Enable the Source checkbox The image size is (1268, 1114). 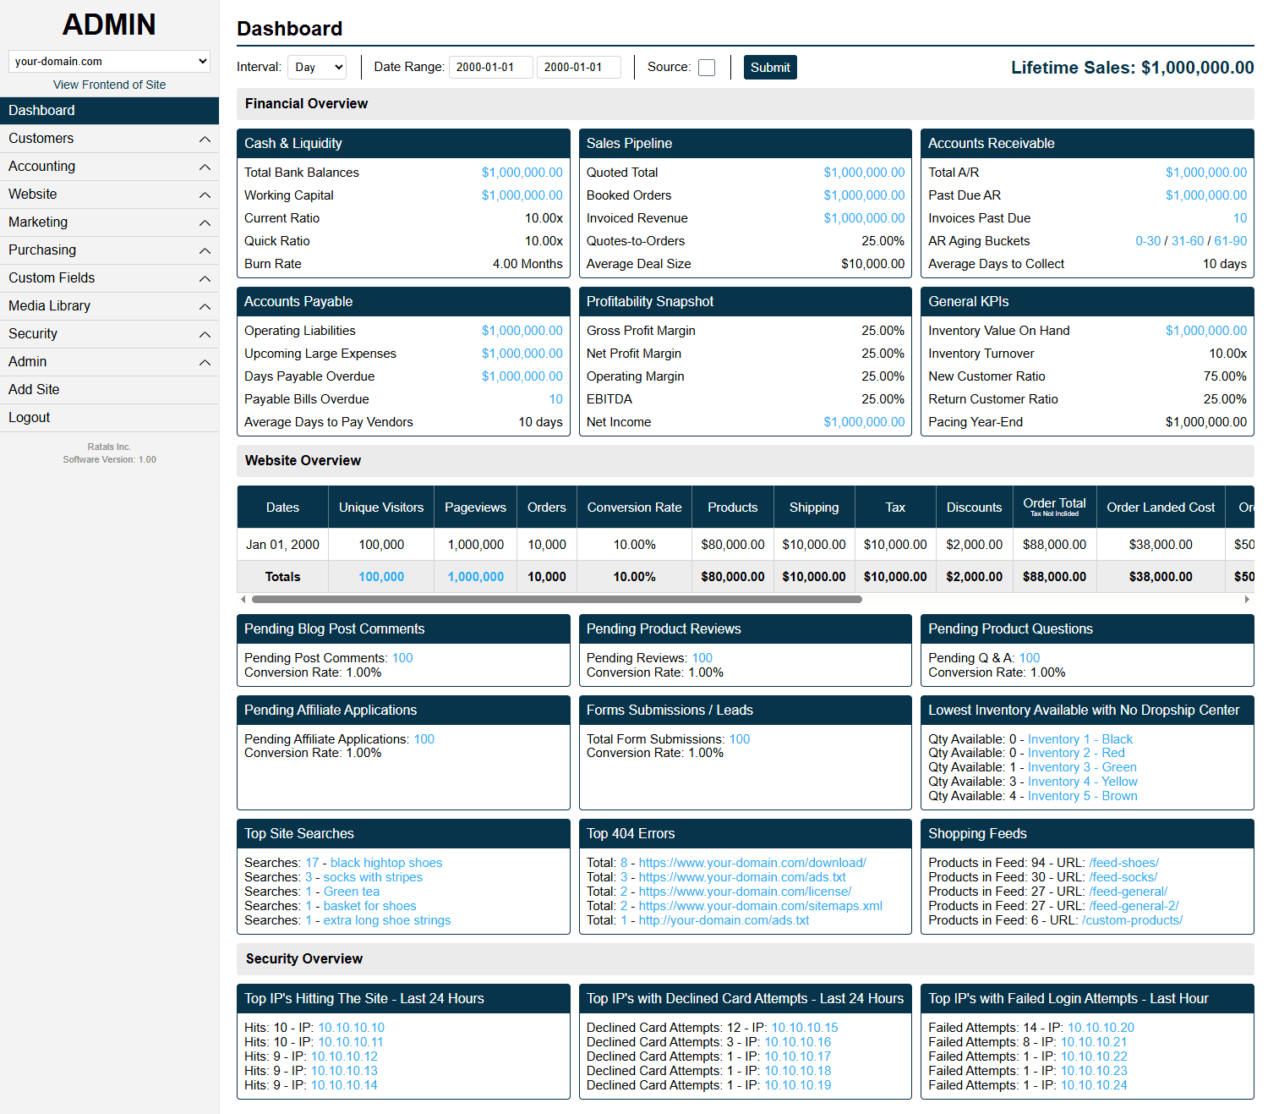[x=706, y=67]
